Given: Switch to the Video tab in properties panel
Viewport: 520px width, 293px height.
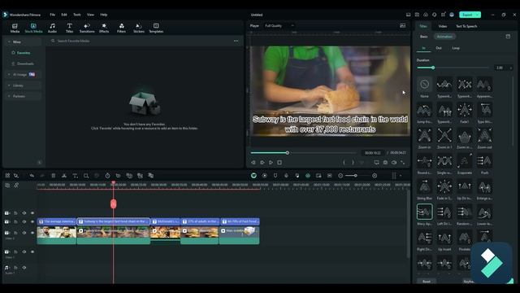Looking at the screenshot, I should click(442, 26).
